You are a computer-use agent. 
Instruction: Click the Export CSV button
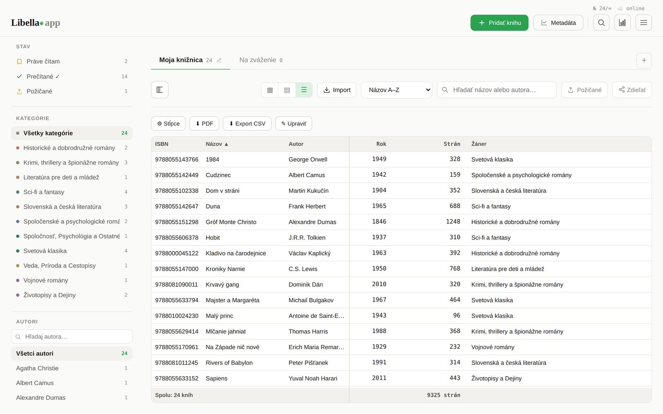point(247,123)
